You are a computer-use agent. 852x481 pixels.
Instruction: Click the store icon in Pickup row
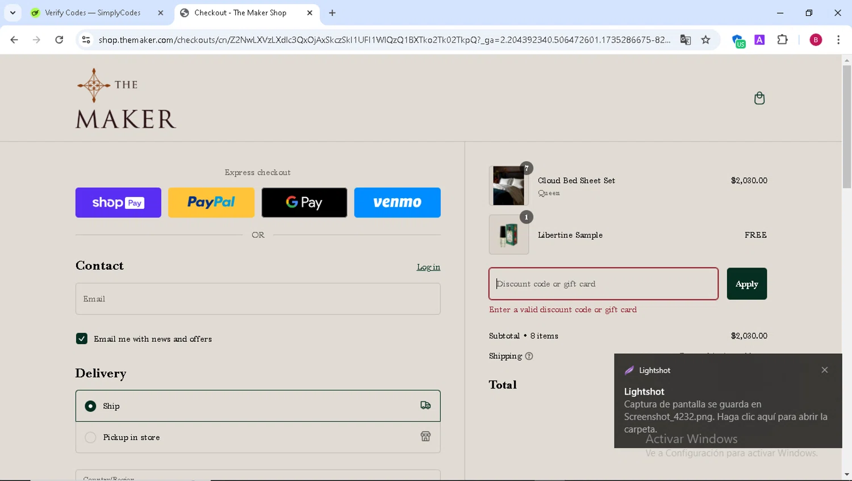(x=425, y=436)
